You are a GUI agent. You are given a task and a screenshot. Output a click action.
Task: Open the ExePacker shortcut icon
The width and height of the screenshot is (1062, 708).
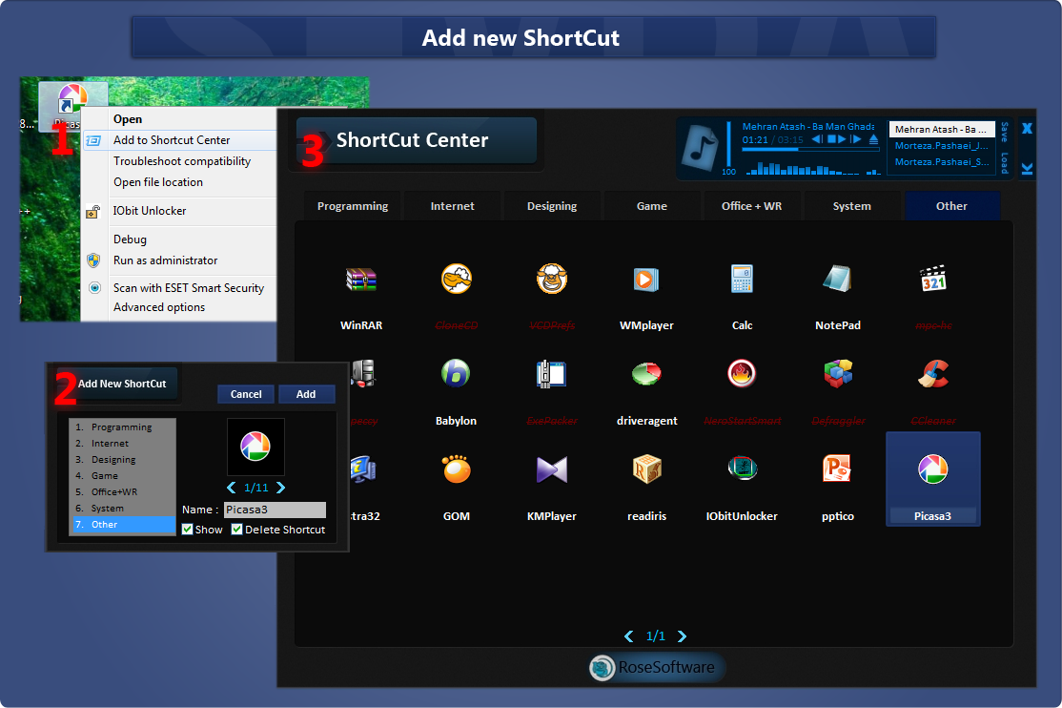coord(551,374)
